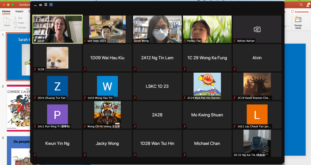The width and height of the screenshot is (311, 165).
Task: Open the Comments pane button
Action: pyautogui.click(x=299, y=12)
